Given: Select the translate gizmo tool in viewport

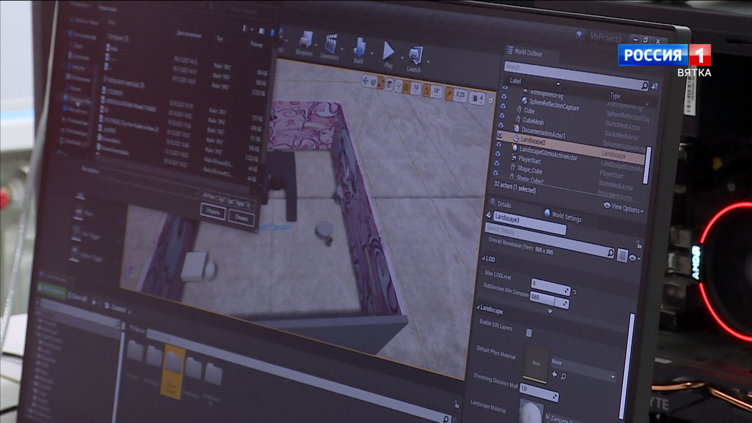Looking at the screenshot, I should coord(365,81).
